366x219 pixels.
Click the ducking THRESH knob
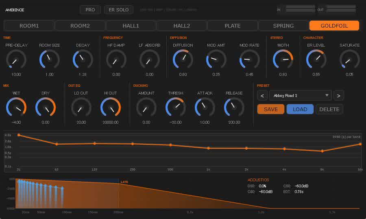coord(176,107)
